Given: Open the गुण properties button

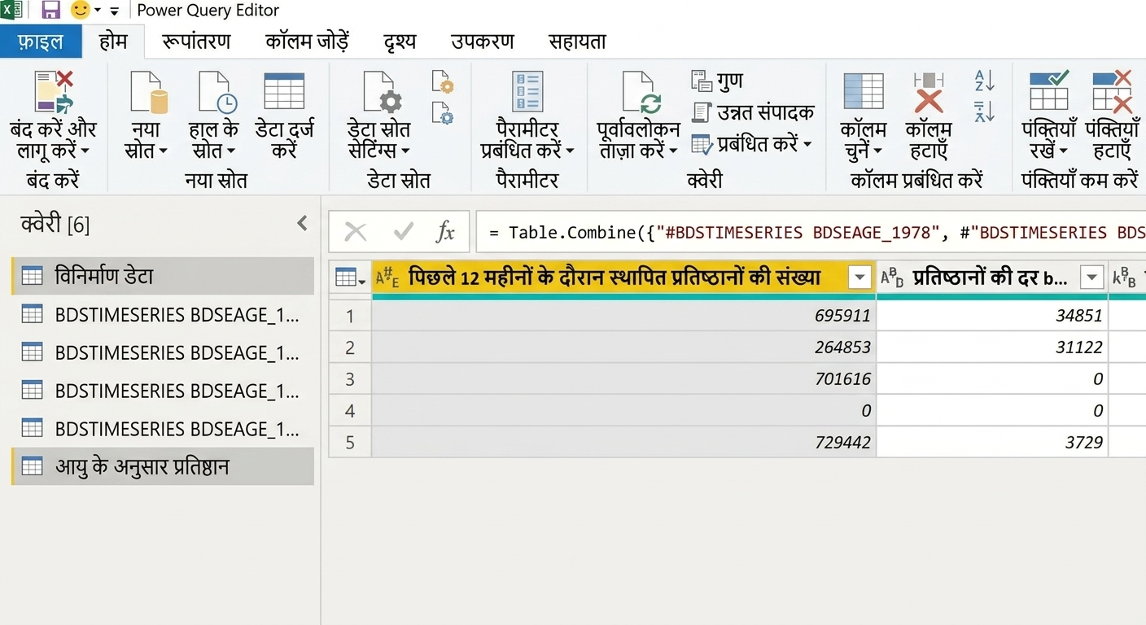Looking at the screenshot, I should pyautogui.click(x=717, y=81).
